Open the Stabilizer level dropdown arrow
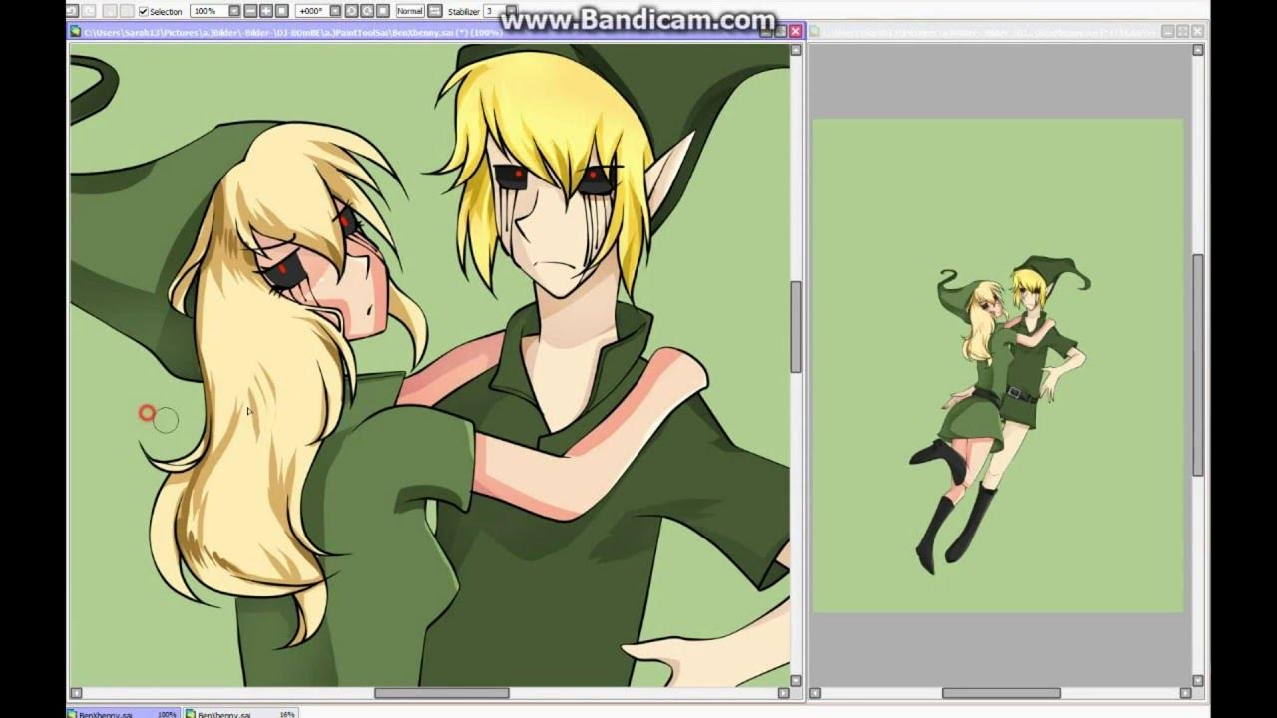 point(512,11)
